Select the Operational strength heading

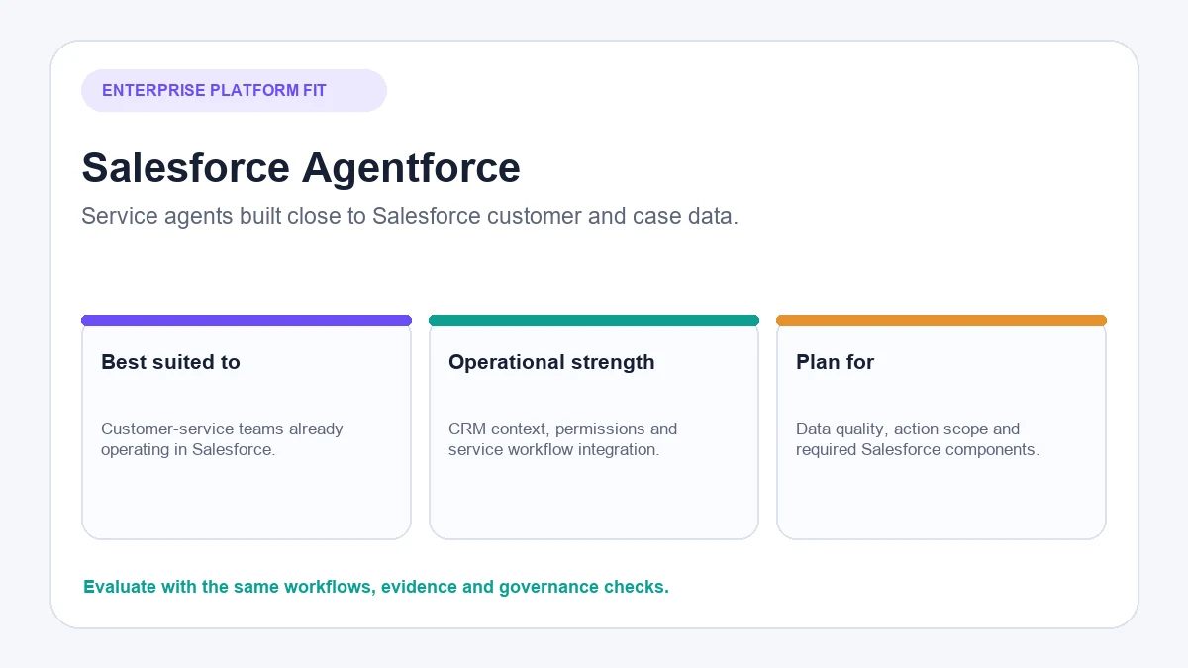point(551,362)
